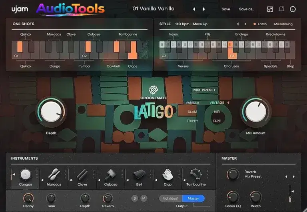Adjust the instrument Tune knob
The image size is (307, 212).
point(51,198)
